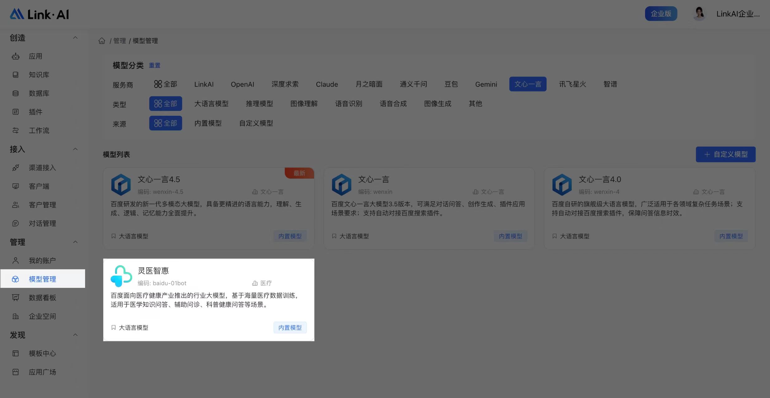Click the user avatar picture

700,14
